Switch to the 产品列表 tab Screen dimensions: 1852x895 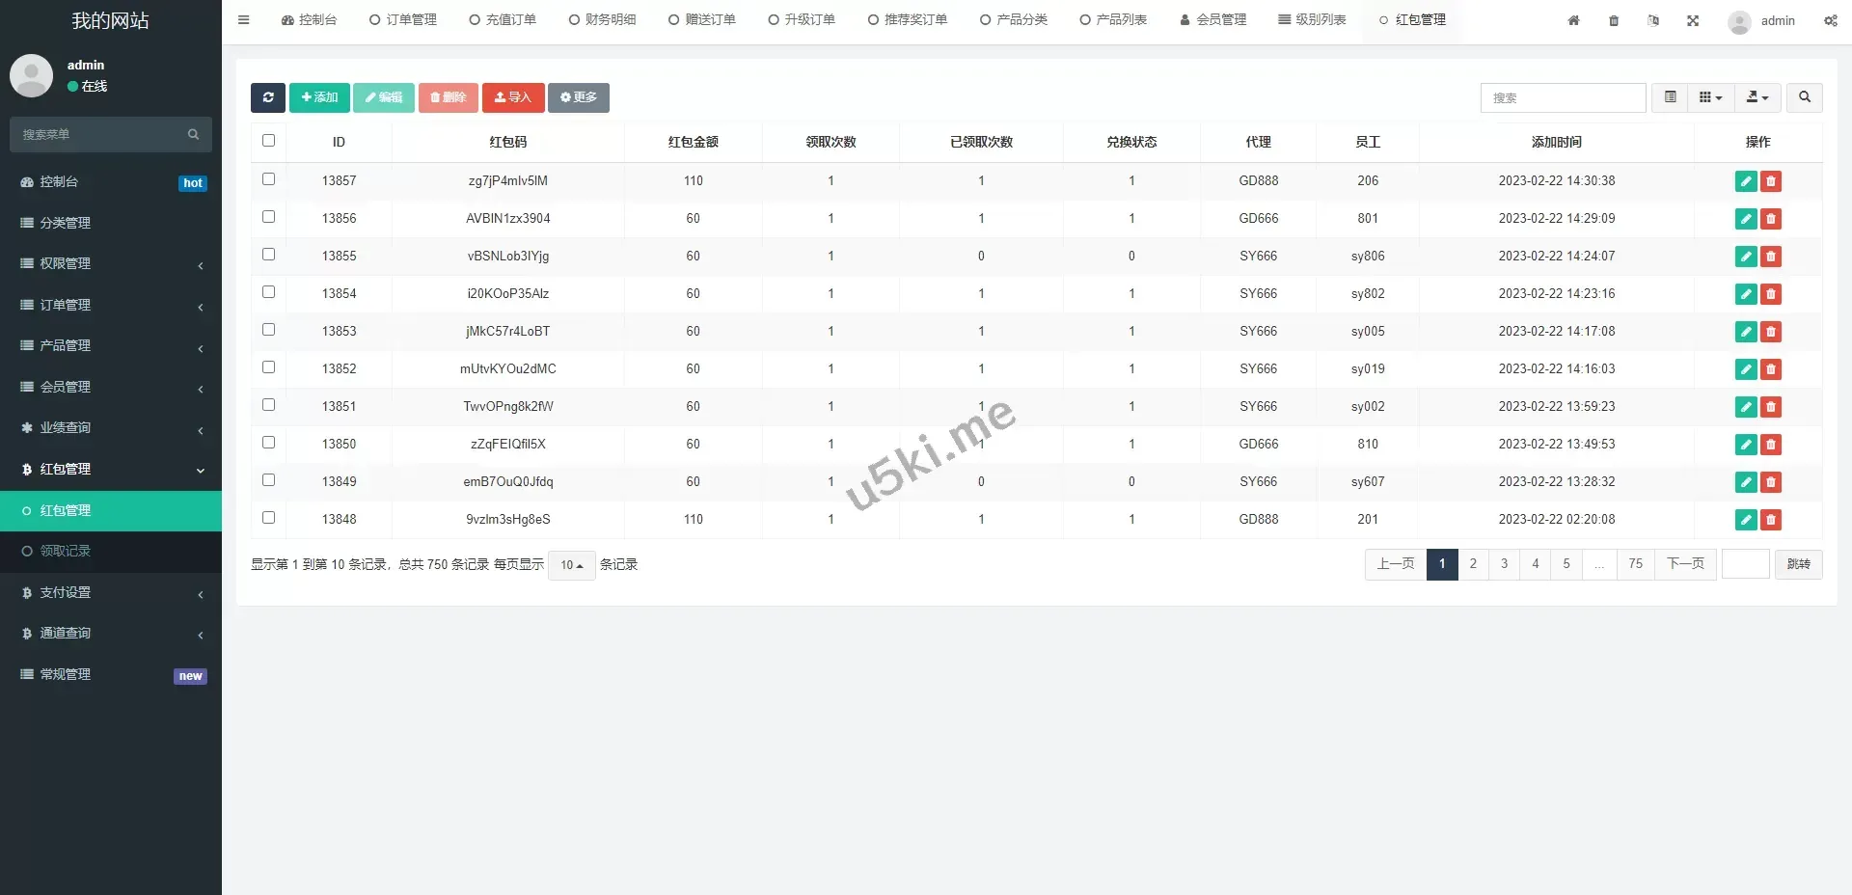(1113, 20)
